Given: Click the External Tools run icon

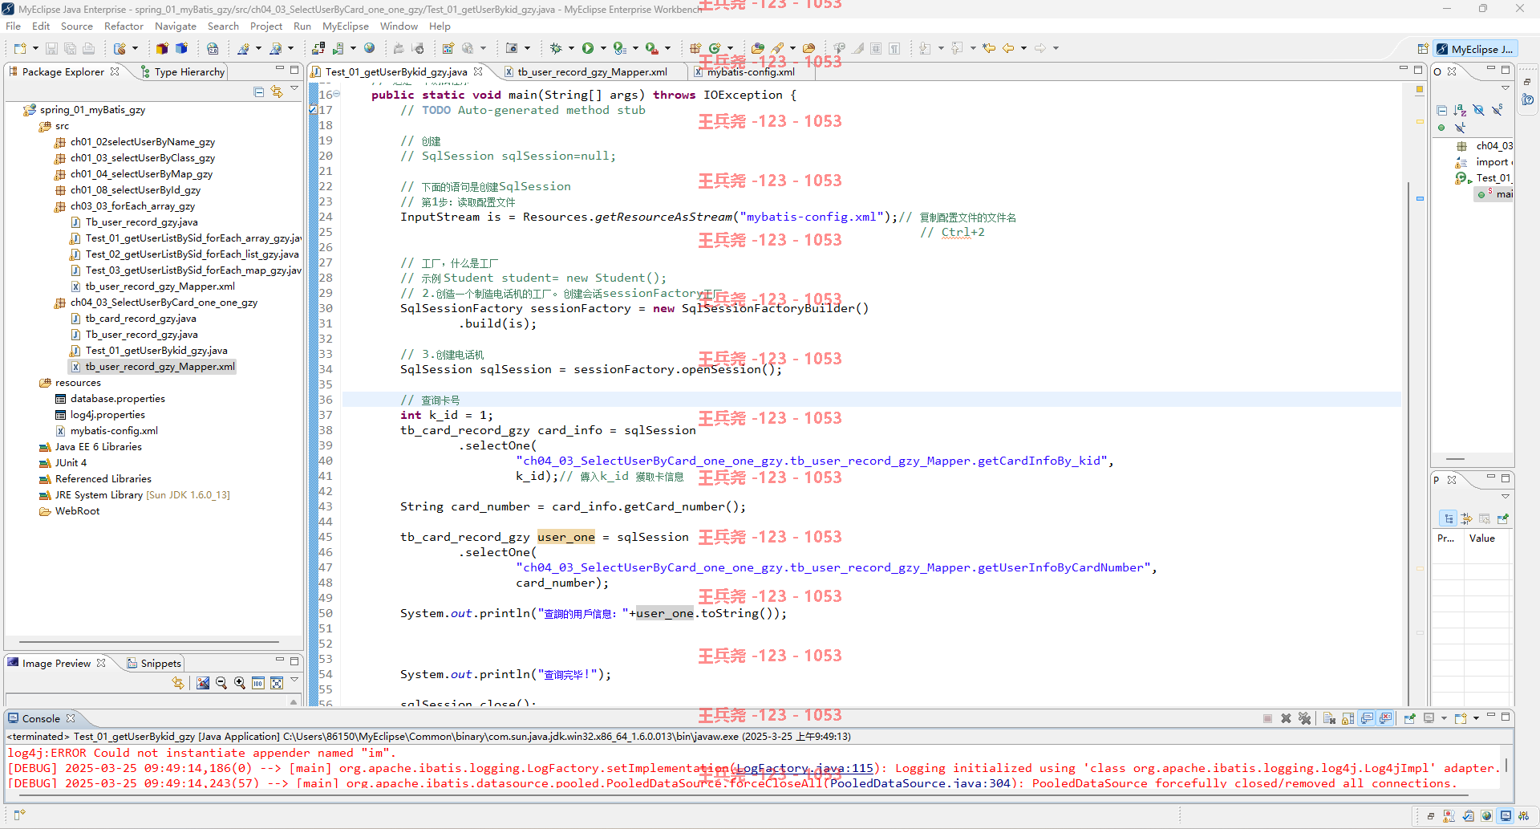Looking at the screenshot, I should tap(652, 48).
